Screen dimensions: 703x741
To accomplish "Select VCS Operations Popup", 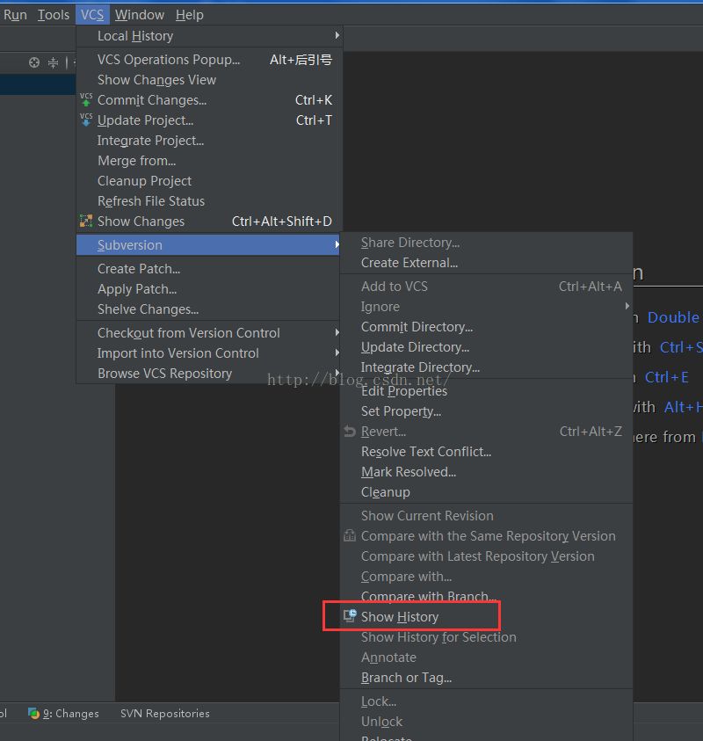I will 208,60.
